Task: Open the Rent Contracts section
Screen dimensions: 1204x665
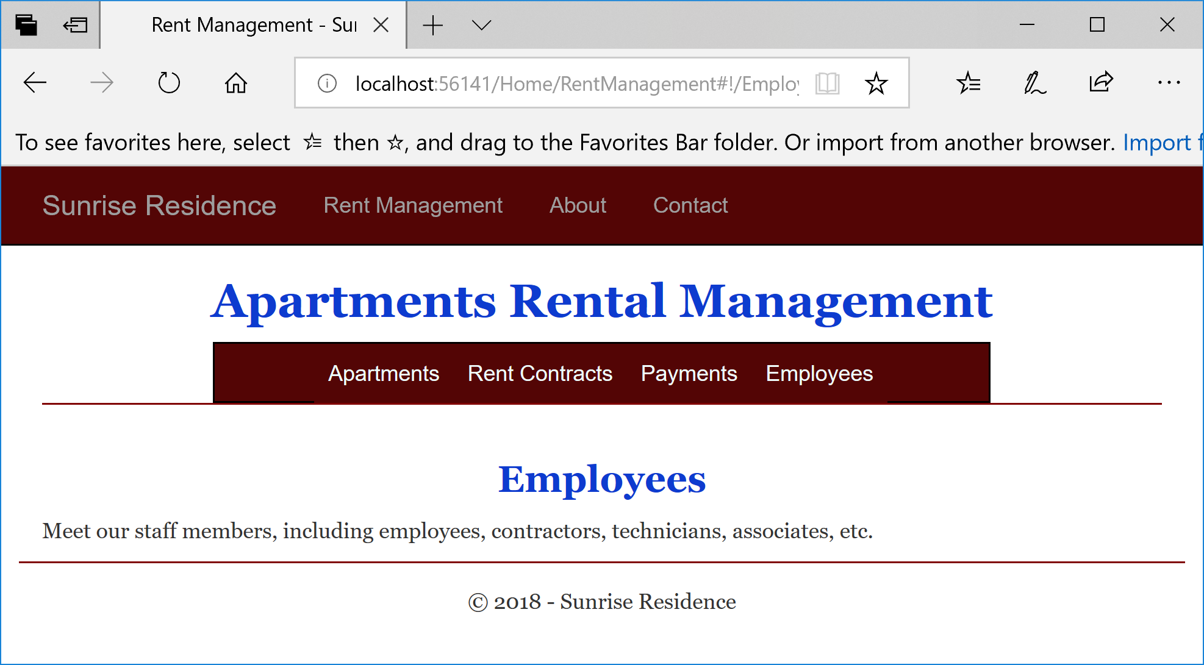Action: click(540, 374)
